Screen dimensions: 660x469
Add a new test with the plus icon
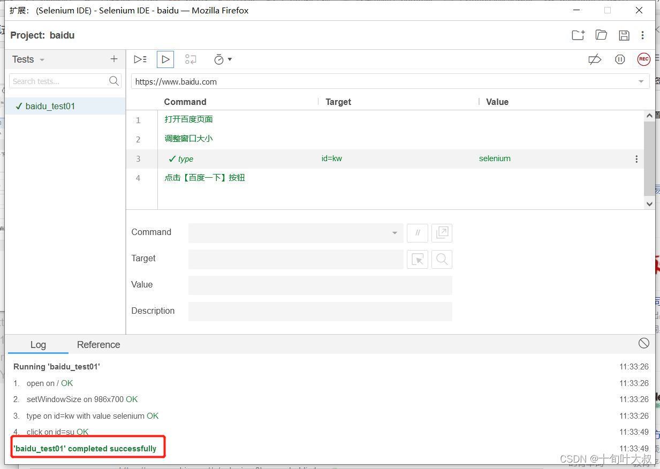113,59
